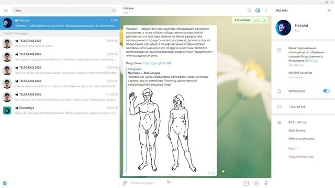Click the shield icon at bottom left
This screenshot has width=335, height=188.
(5, 183)
